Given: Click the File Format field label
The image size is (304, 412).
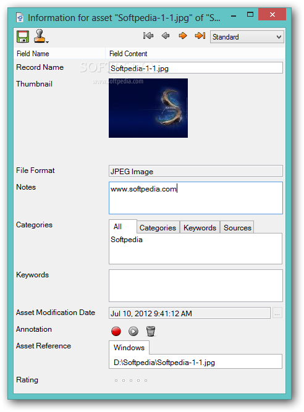Looking at the screenshot, I should 35,170.
